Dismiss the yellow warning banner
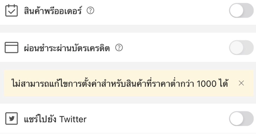The width and height of the screenshot is (256, 136). click(x=241, y=83)
